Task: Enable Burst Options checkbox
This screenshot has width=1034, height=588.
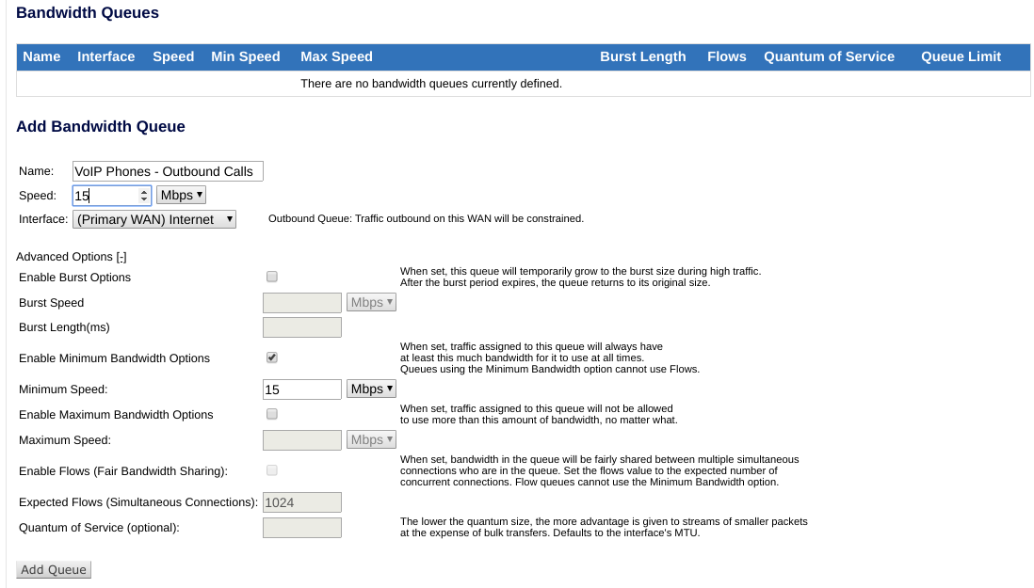Action: pyautogui.click(x=271, y=276)
